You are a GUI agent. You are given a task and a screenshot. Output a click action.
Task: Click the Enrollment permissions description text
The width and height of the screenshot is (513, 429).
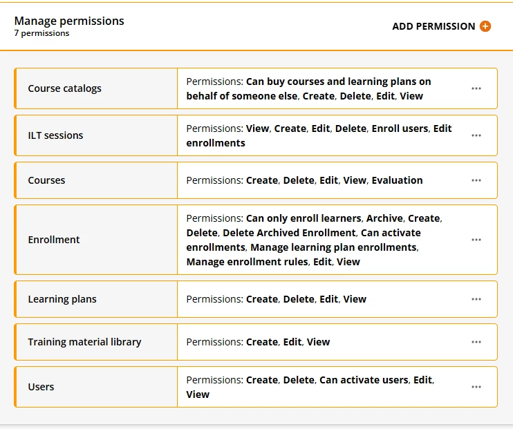tap(314, 240)
